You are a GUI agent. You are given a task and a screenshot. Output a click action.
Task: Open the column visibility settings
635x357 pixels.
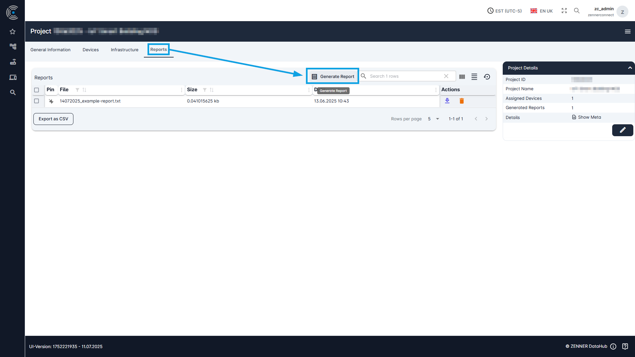click(462, 76)
